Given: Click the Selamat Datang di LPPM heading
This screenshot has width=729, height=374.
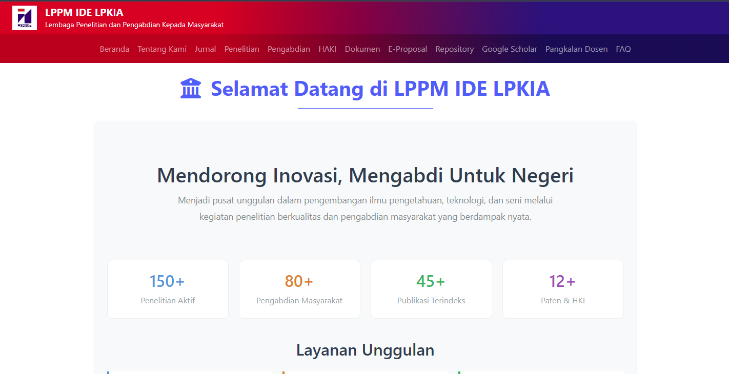Looking at the screenshot, I should [380, 89].
